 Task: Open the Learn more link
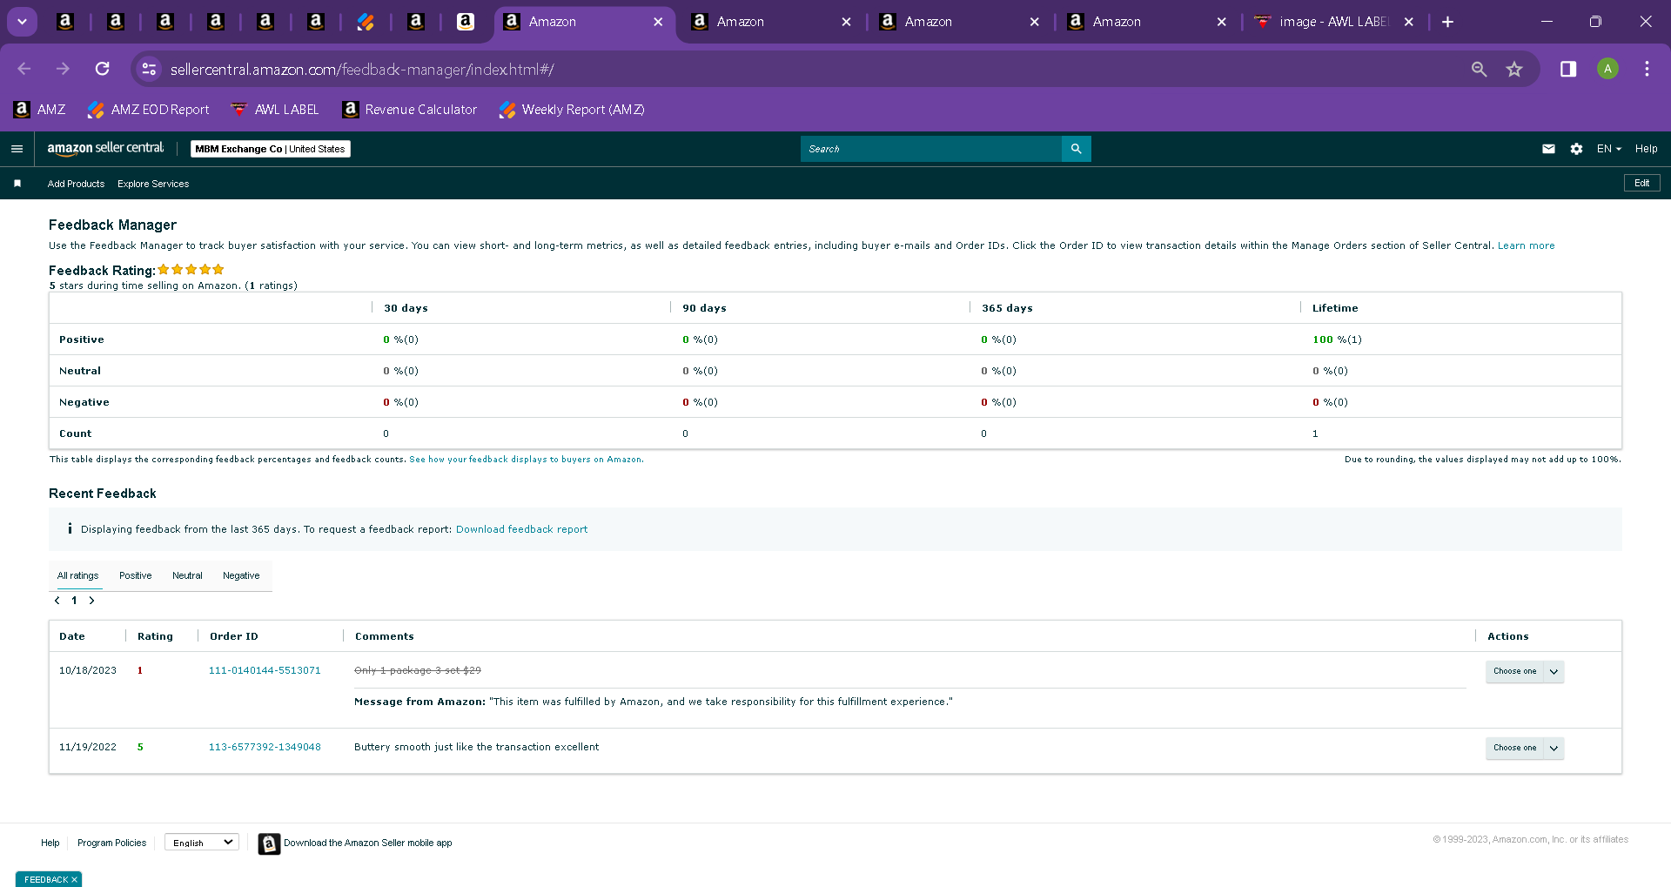click(1526, 245)
